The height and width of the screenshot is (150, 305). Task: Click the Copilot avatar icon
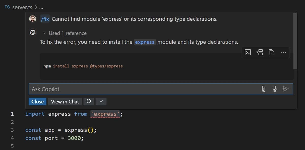(33, 33)
